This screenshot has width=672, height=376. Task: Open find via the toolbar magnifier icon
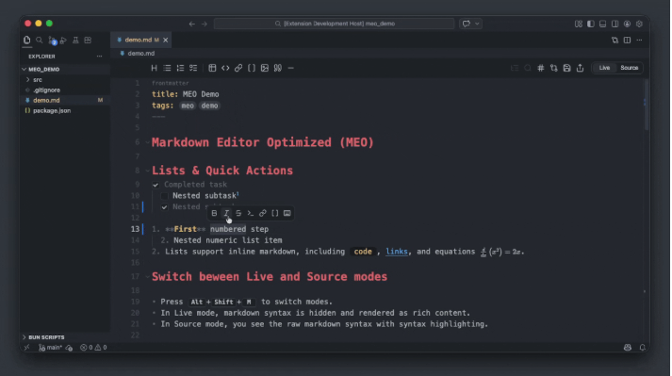tap(528, 68)
